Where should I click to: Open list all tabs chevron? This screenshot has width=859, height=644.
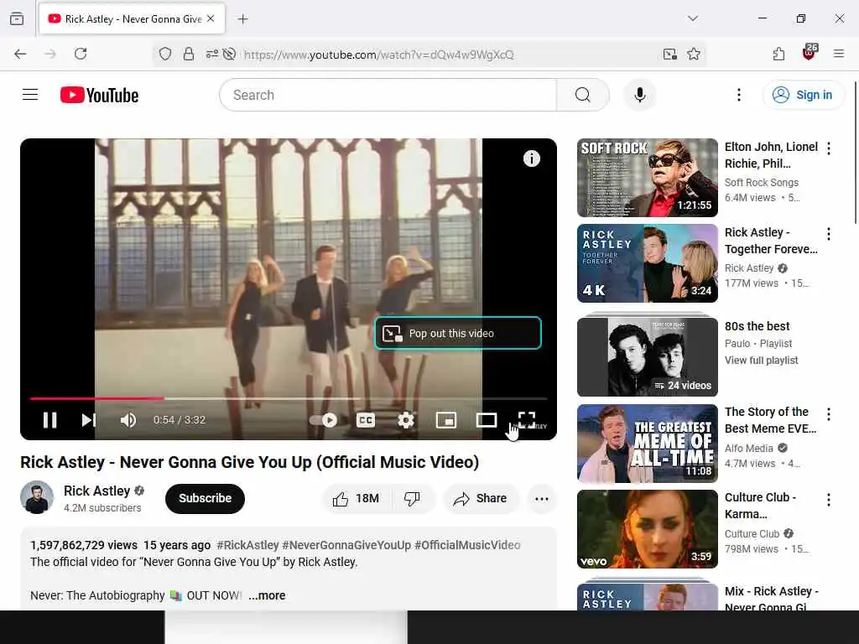692,18
